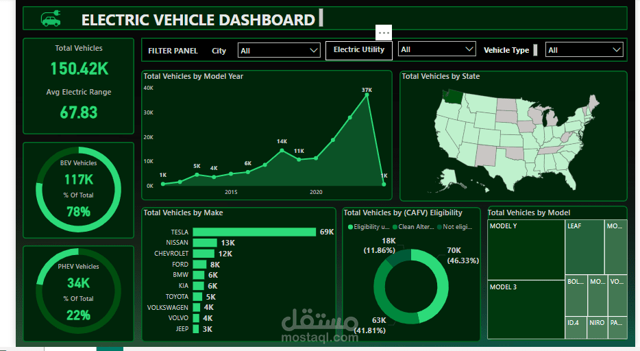Viewport: 640px width, 351px height.
Task: Open the Electric Utility filter dropdown
Action: (x=436, y=49)
